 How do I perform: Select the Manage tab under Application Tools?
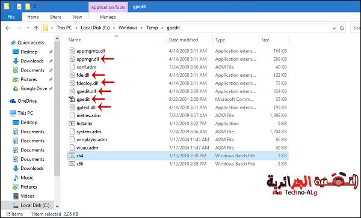pos(108,17)
